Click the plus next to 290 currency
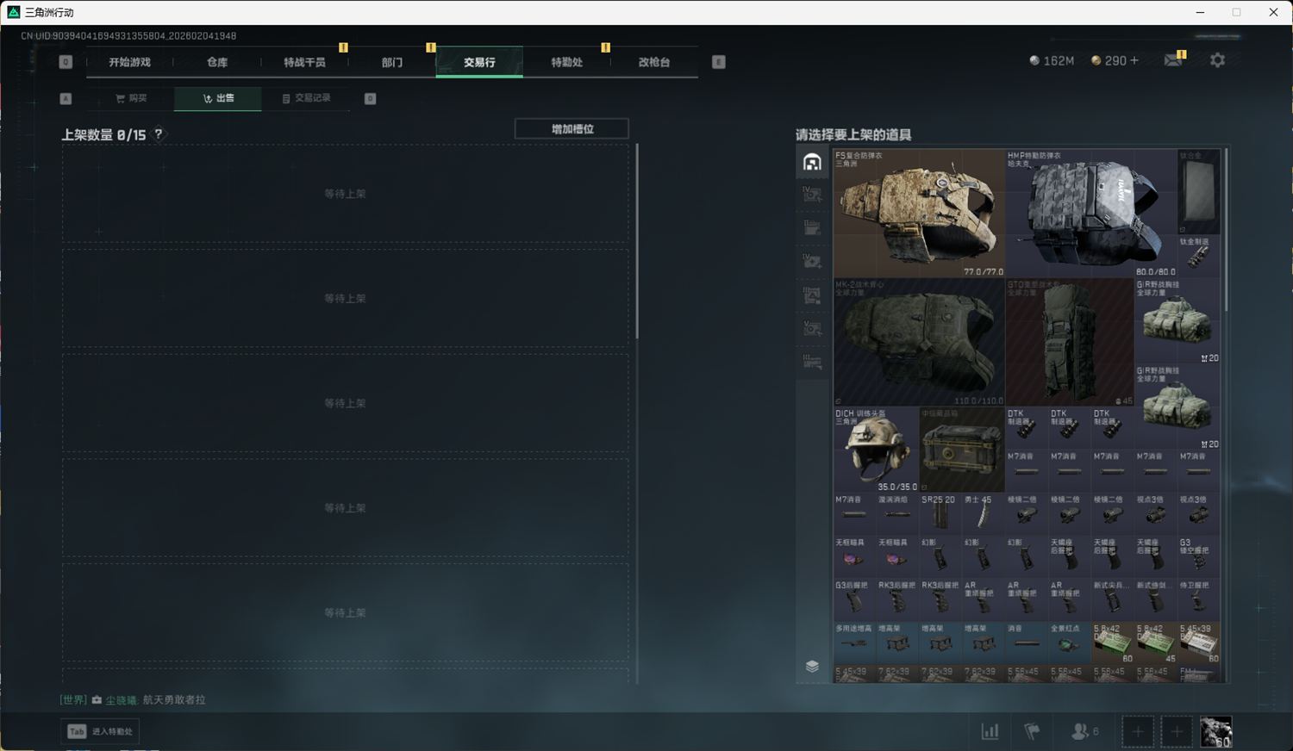This screenshot has height=751, width=1293. (1134, 60)
